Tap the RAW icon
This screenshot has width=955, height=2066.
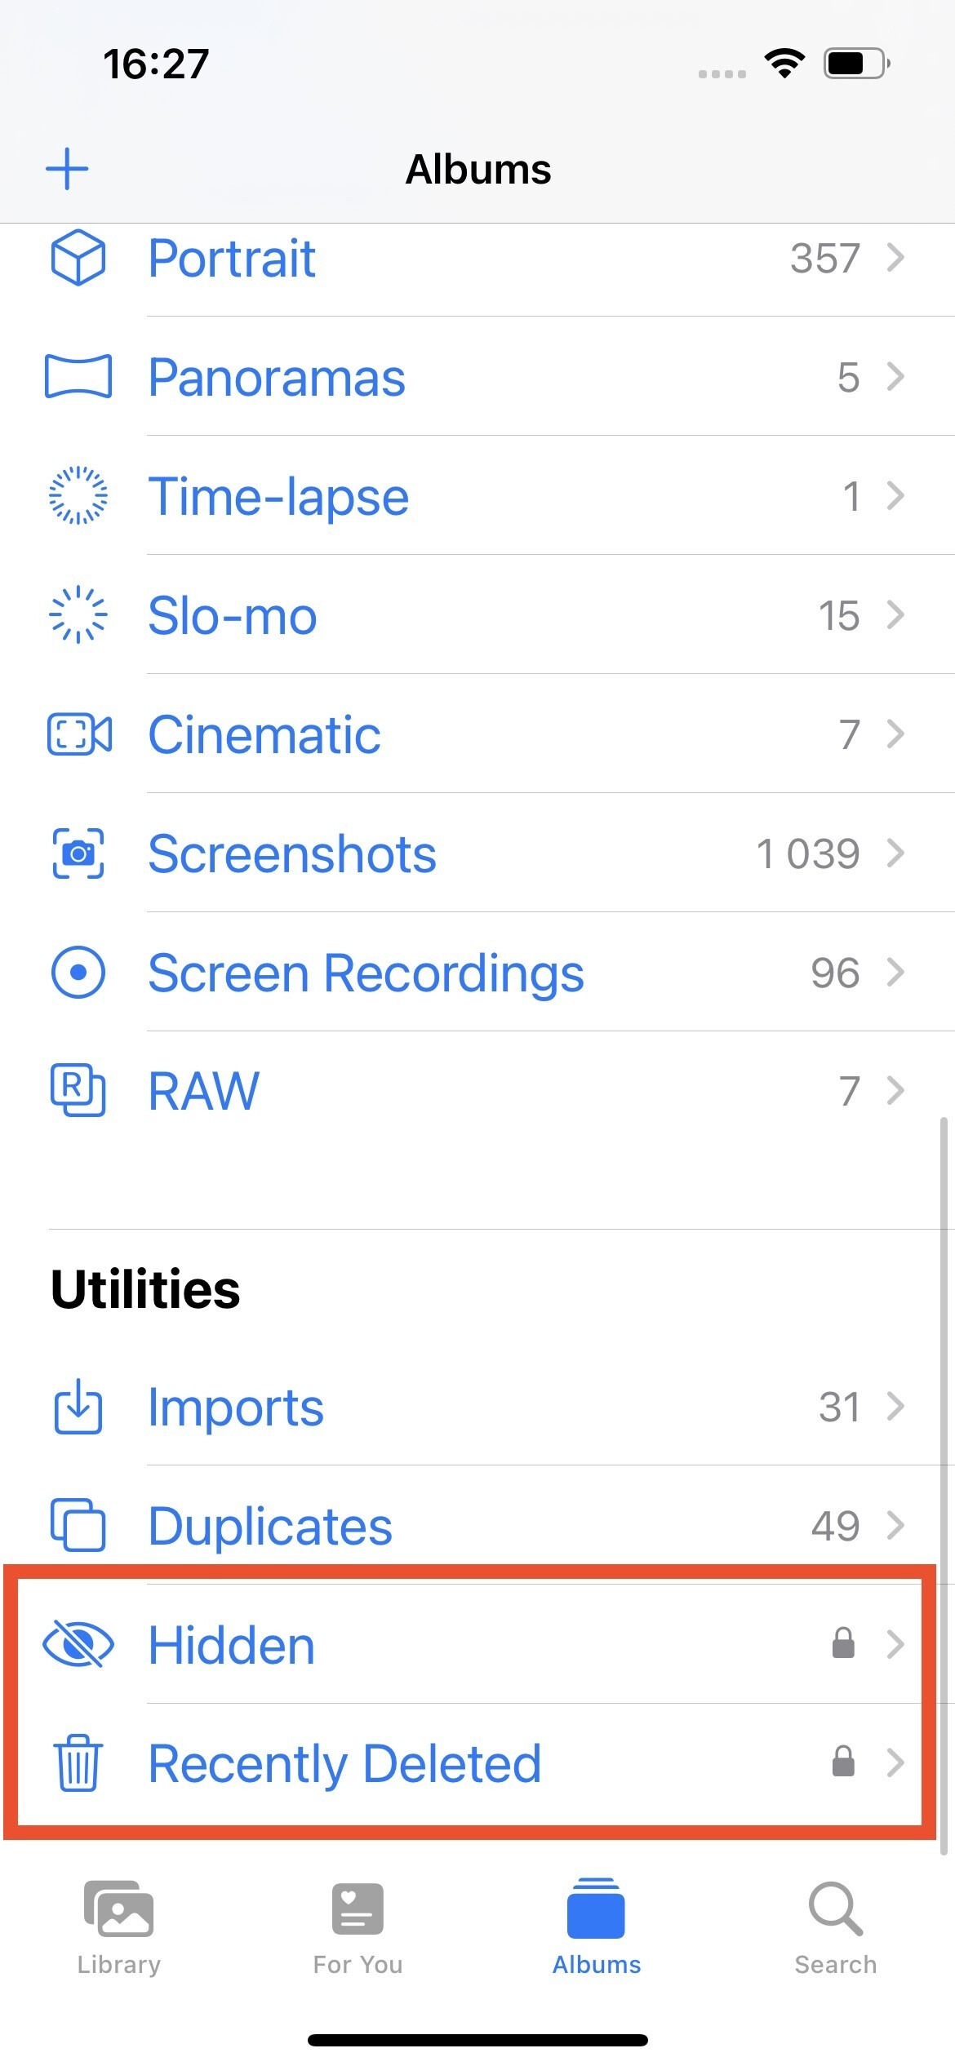78,1090
